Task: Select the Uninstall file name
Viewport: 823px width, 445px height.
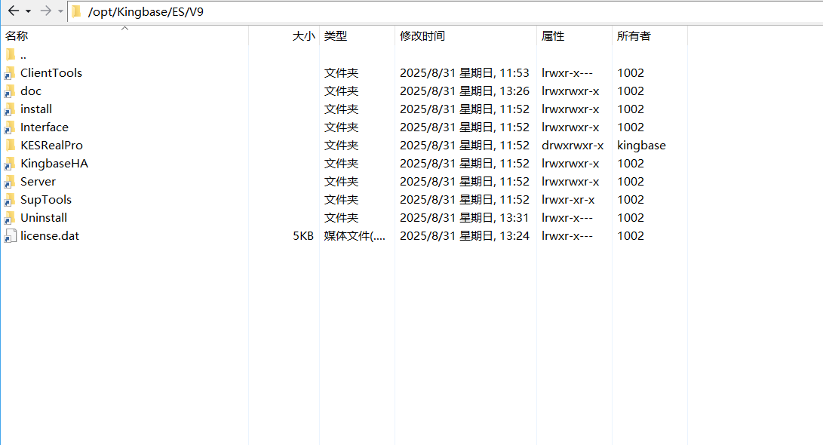Action: point(44,218)
